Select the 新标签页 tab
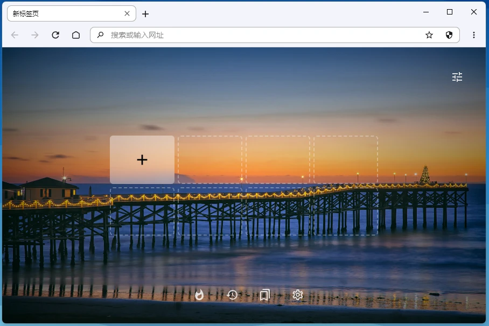Viewport: 489px width, 326px height. (x=72, y=13)
